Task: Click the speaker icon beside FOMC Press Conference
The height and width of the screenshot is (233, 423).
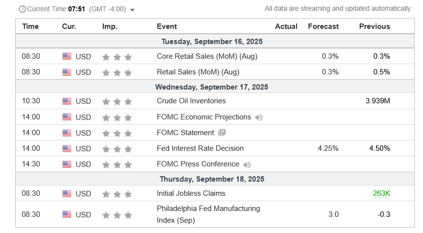Action: point(247,164)
